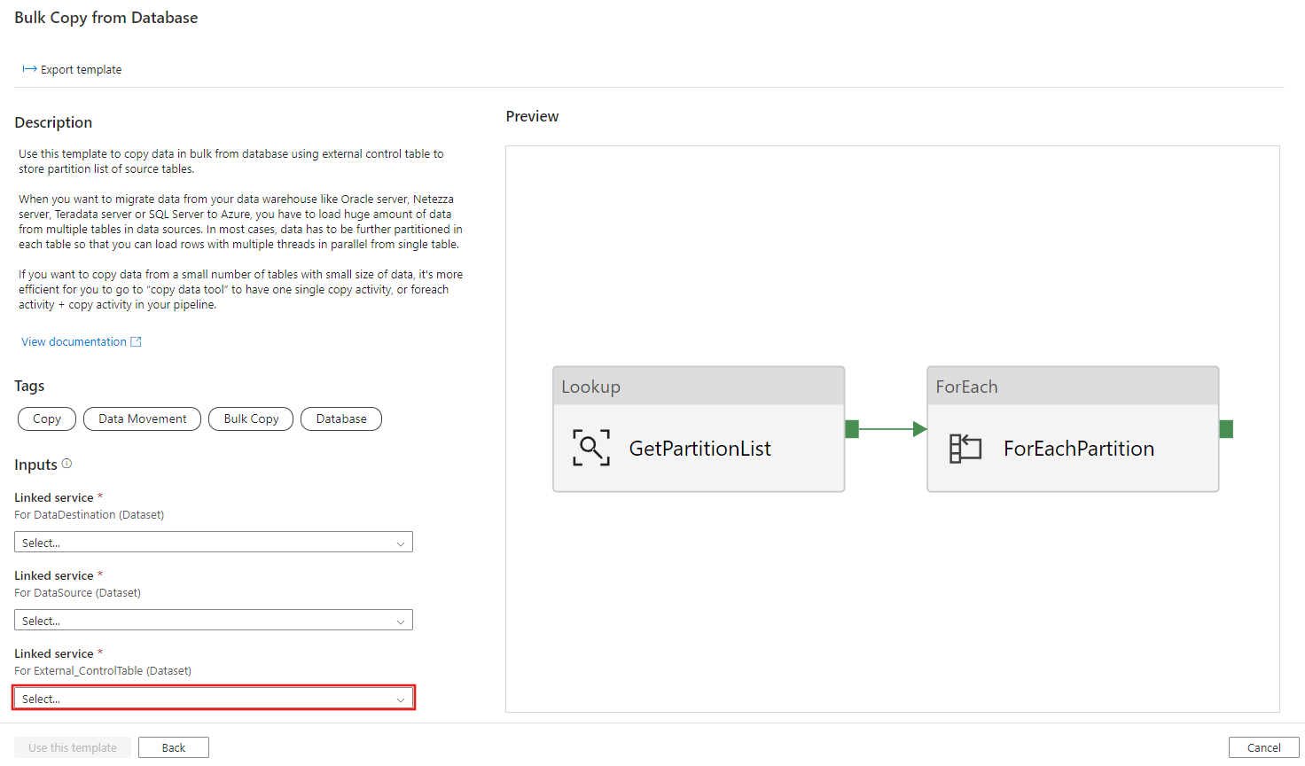
Task: Click the external link icon next to View documentation
Action: [x=136, y=340]
